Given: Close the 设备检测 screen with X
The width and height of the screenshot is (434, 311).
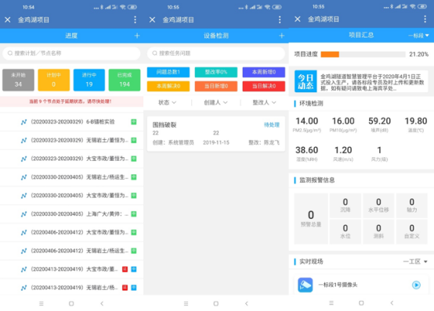Looking at the screenshot, I should tap(152, 20).
